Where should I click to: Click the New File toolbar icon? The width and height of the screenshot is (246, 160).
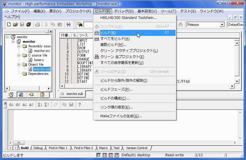coord(9,24)
